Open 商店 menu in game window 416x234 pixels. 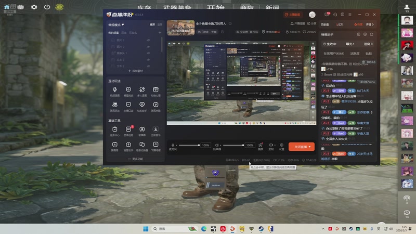click(246, 7)
